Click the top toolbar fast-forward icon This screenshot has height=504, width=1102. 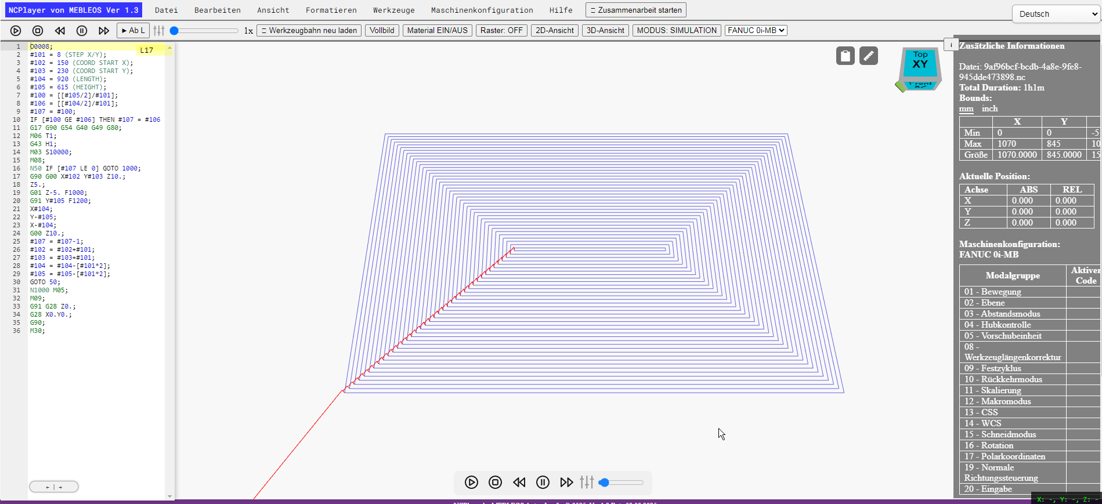coord(104,31)
